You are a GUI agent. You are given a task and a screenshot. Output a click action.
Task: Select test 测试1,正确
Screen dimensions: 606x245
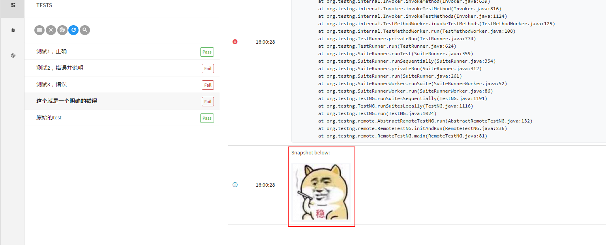[x=122, y=52]
